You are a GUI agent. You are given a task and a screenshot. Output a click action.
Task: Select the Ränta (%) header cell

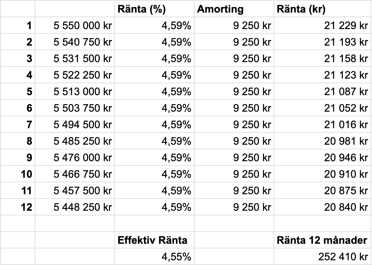coord(154,9)
